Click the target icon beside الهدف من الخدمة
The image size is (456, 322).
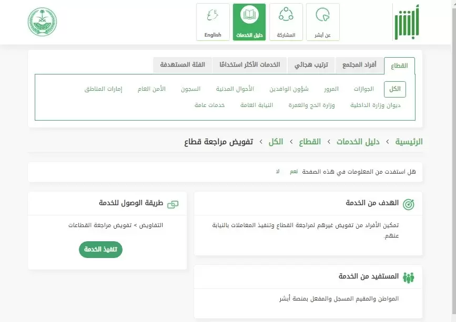(x=409, y=204)
